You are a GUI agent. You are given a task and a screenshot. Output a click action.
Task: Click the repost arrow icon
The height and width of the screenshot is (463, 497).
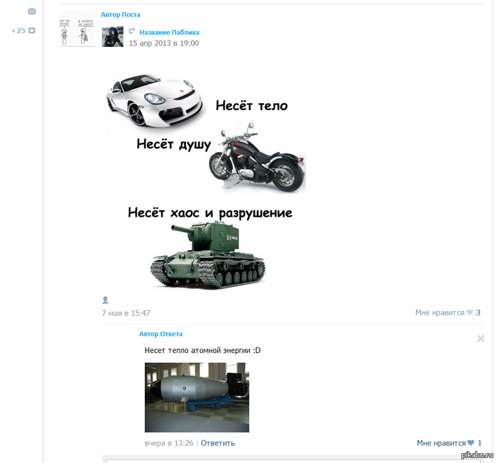(132, 32)
